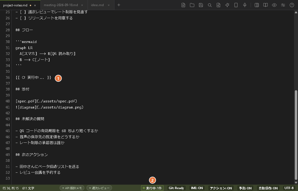
Task: Open the smartphone connection icon
Action: pos(236,5)
